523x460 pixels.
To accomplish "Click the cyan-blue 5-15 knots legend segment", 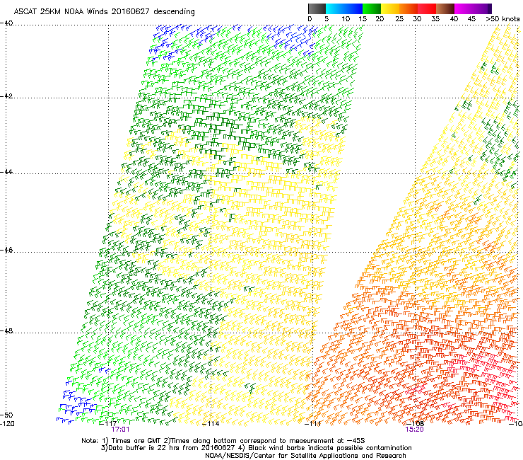I will pyautogui.click(x=344, y=8).
